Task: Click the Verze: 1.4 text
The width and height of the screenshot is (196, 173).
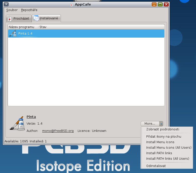Action: (x=34, y=124)
